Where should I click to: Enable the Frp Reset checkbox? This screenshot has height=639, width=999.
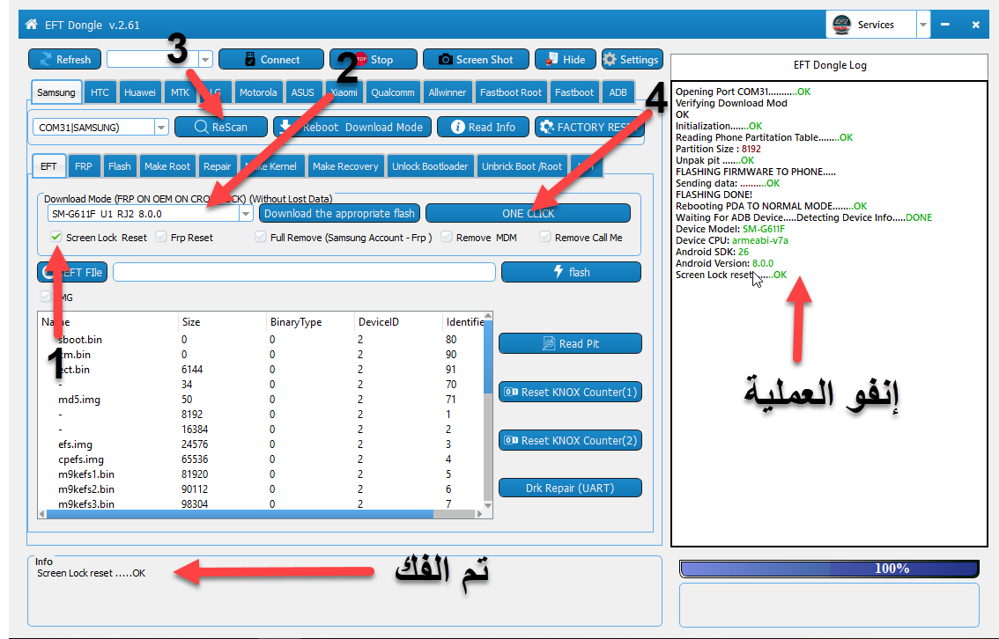tap(161, 237)
